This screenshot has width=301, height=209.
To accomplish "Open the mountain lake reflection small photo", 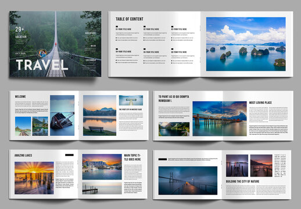I will 40,126.
